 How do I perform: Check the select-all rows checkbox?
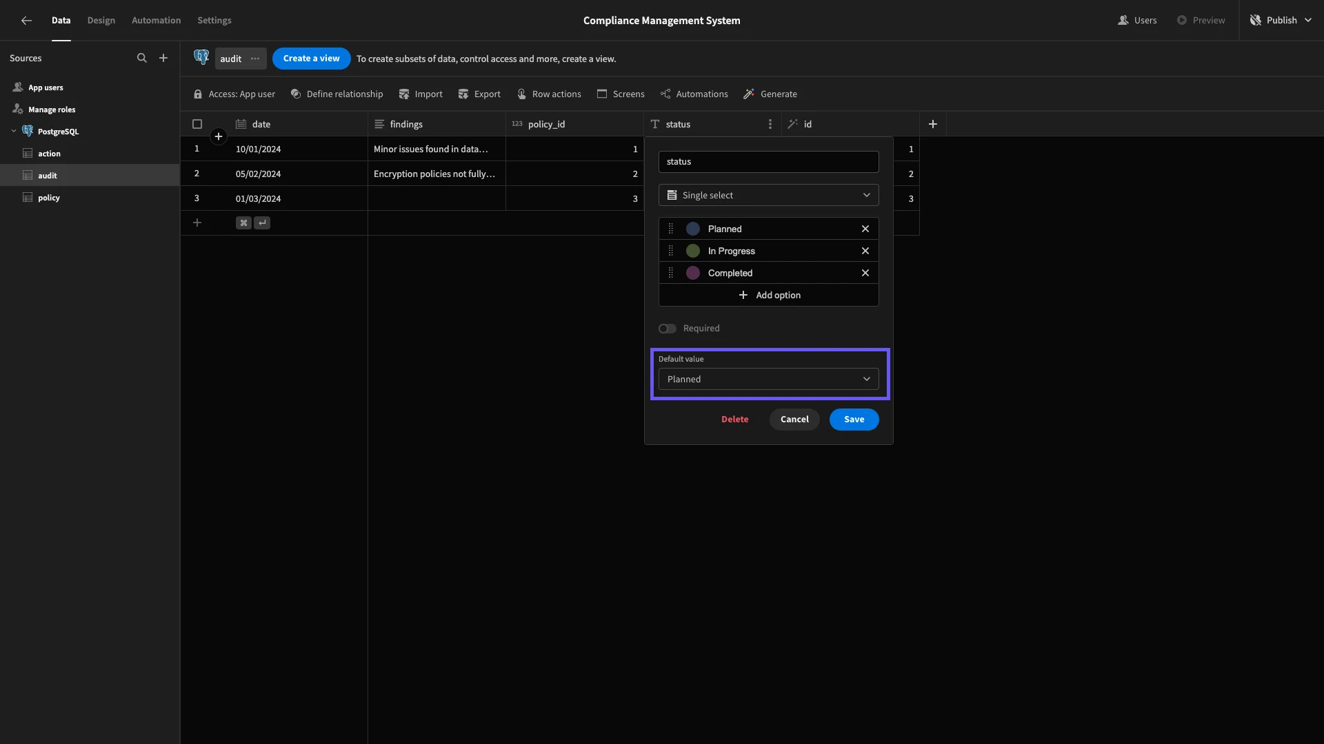click(x=197, y=125)
